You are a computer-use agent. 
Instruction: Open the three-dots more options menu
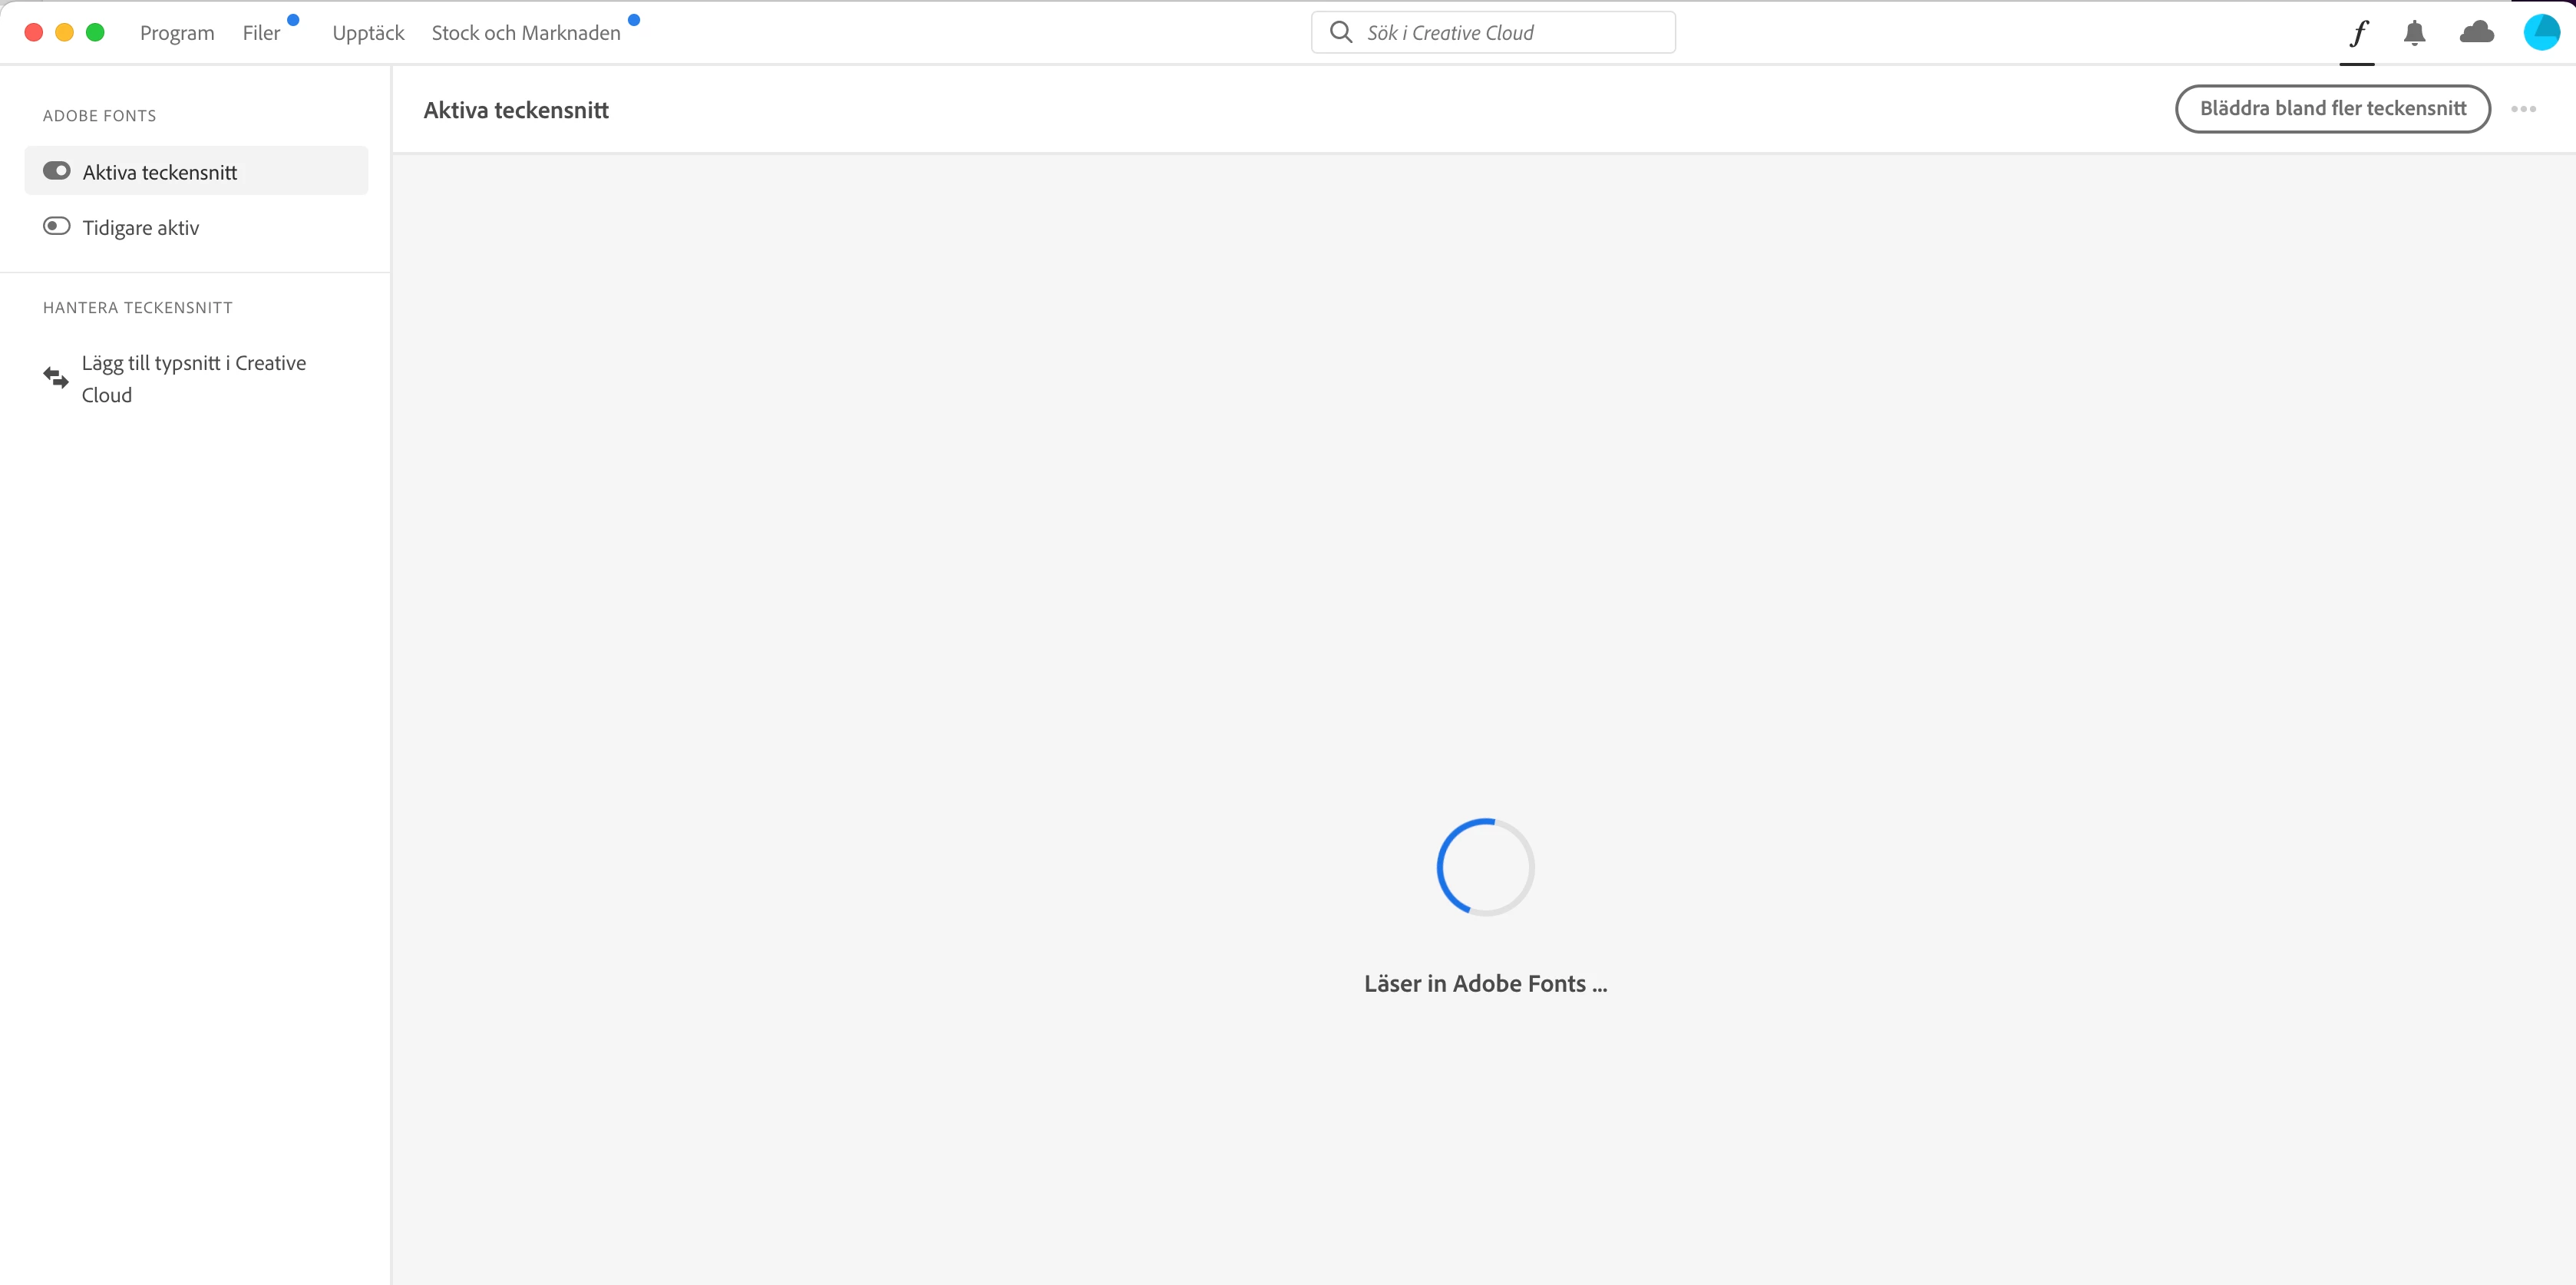pos(2523,109)
